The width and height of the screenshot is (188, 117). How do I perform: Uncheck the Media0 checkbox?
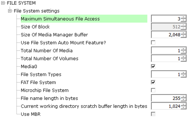point(153,66)
